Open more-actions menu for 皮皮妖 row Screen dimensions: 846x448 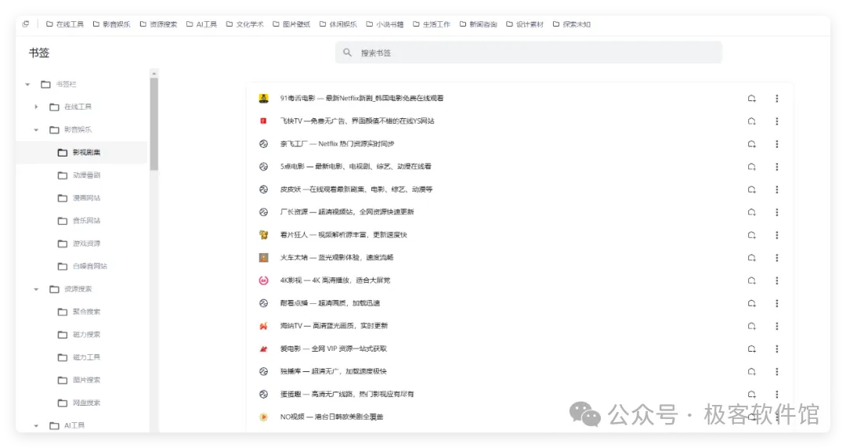777,190
